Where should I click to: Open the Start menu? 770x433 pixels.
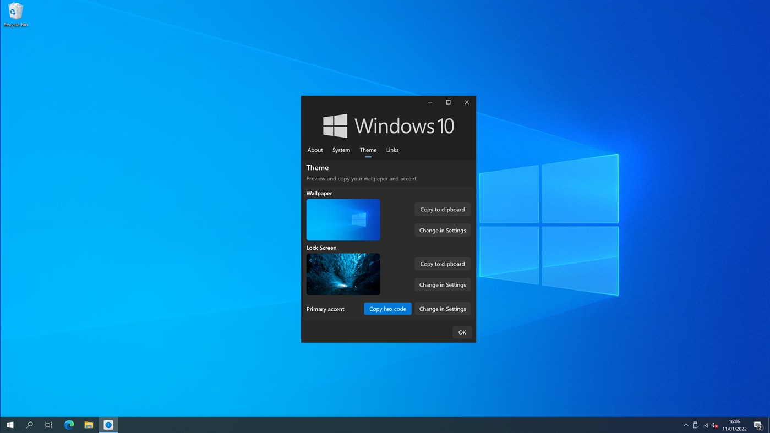click(10, 424)
